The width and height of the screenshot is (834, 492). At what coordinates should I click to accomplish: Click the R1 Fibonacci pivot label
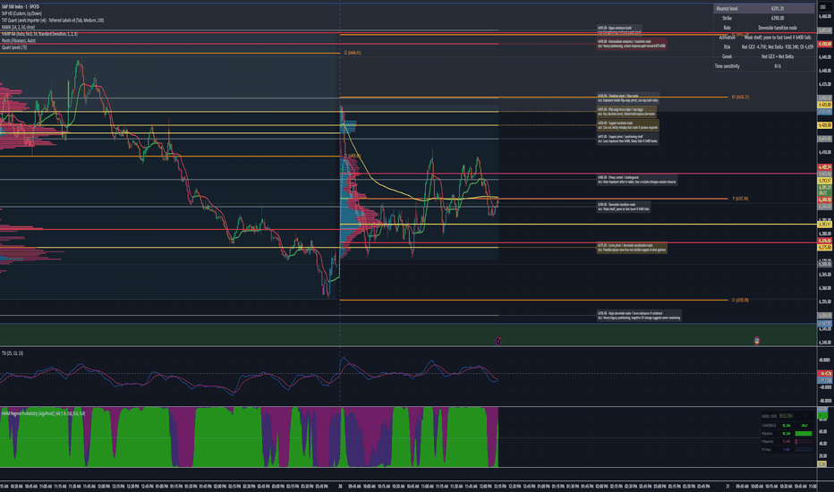click(740, 98)
